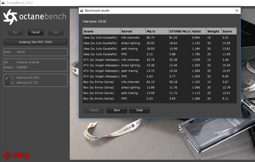
Task: Click the rendering "Box PMC" status bar
Action: tap(36, 42)
